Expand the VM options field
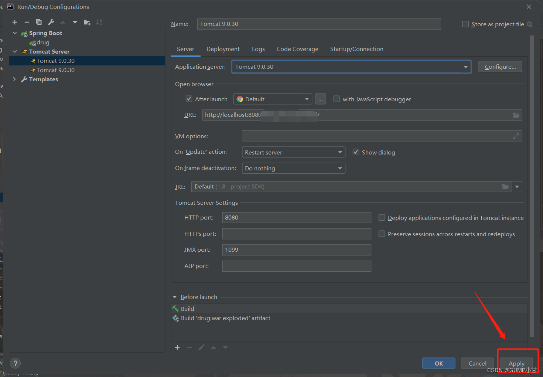This screenshot has width=543, height=377. pyautogui.click(x=516, y=136)
